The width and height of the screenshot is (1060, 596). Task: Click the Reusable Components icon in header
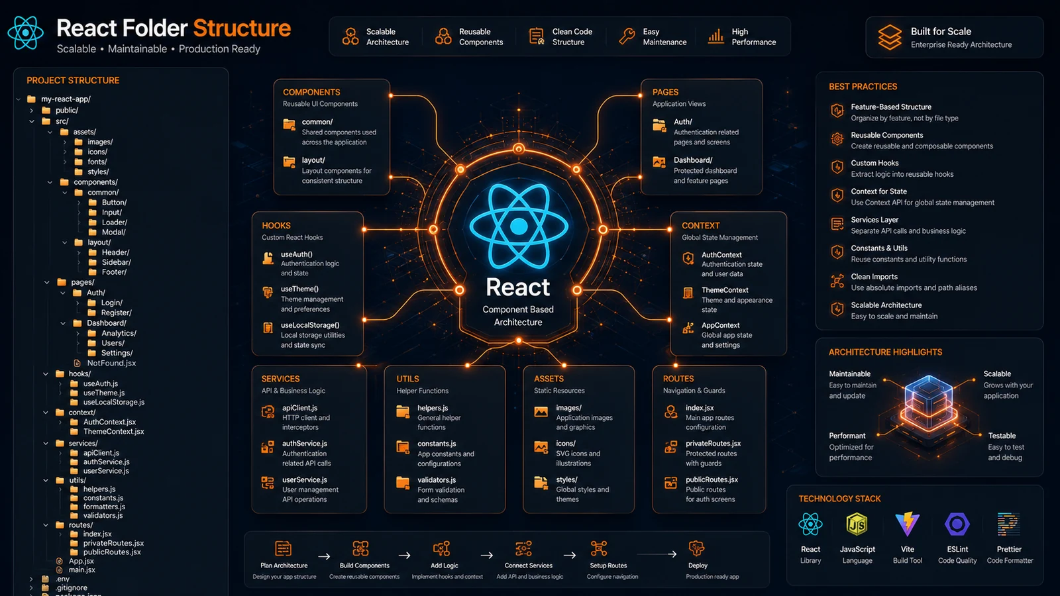pyautogui.click(x=443, y=36)
